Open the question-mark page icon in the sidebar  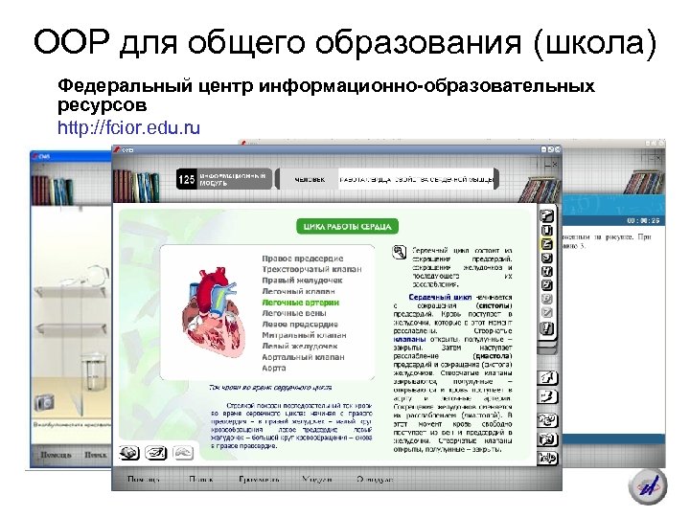tap(547, 215)
